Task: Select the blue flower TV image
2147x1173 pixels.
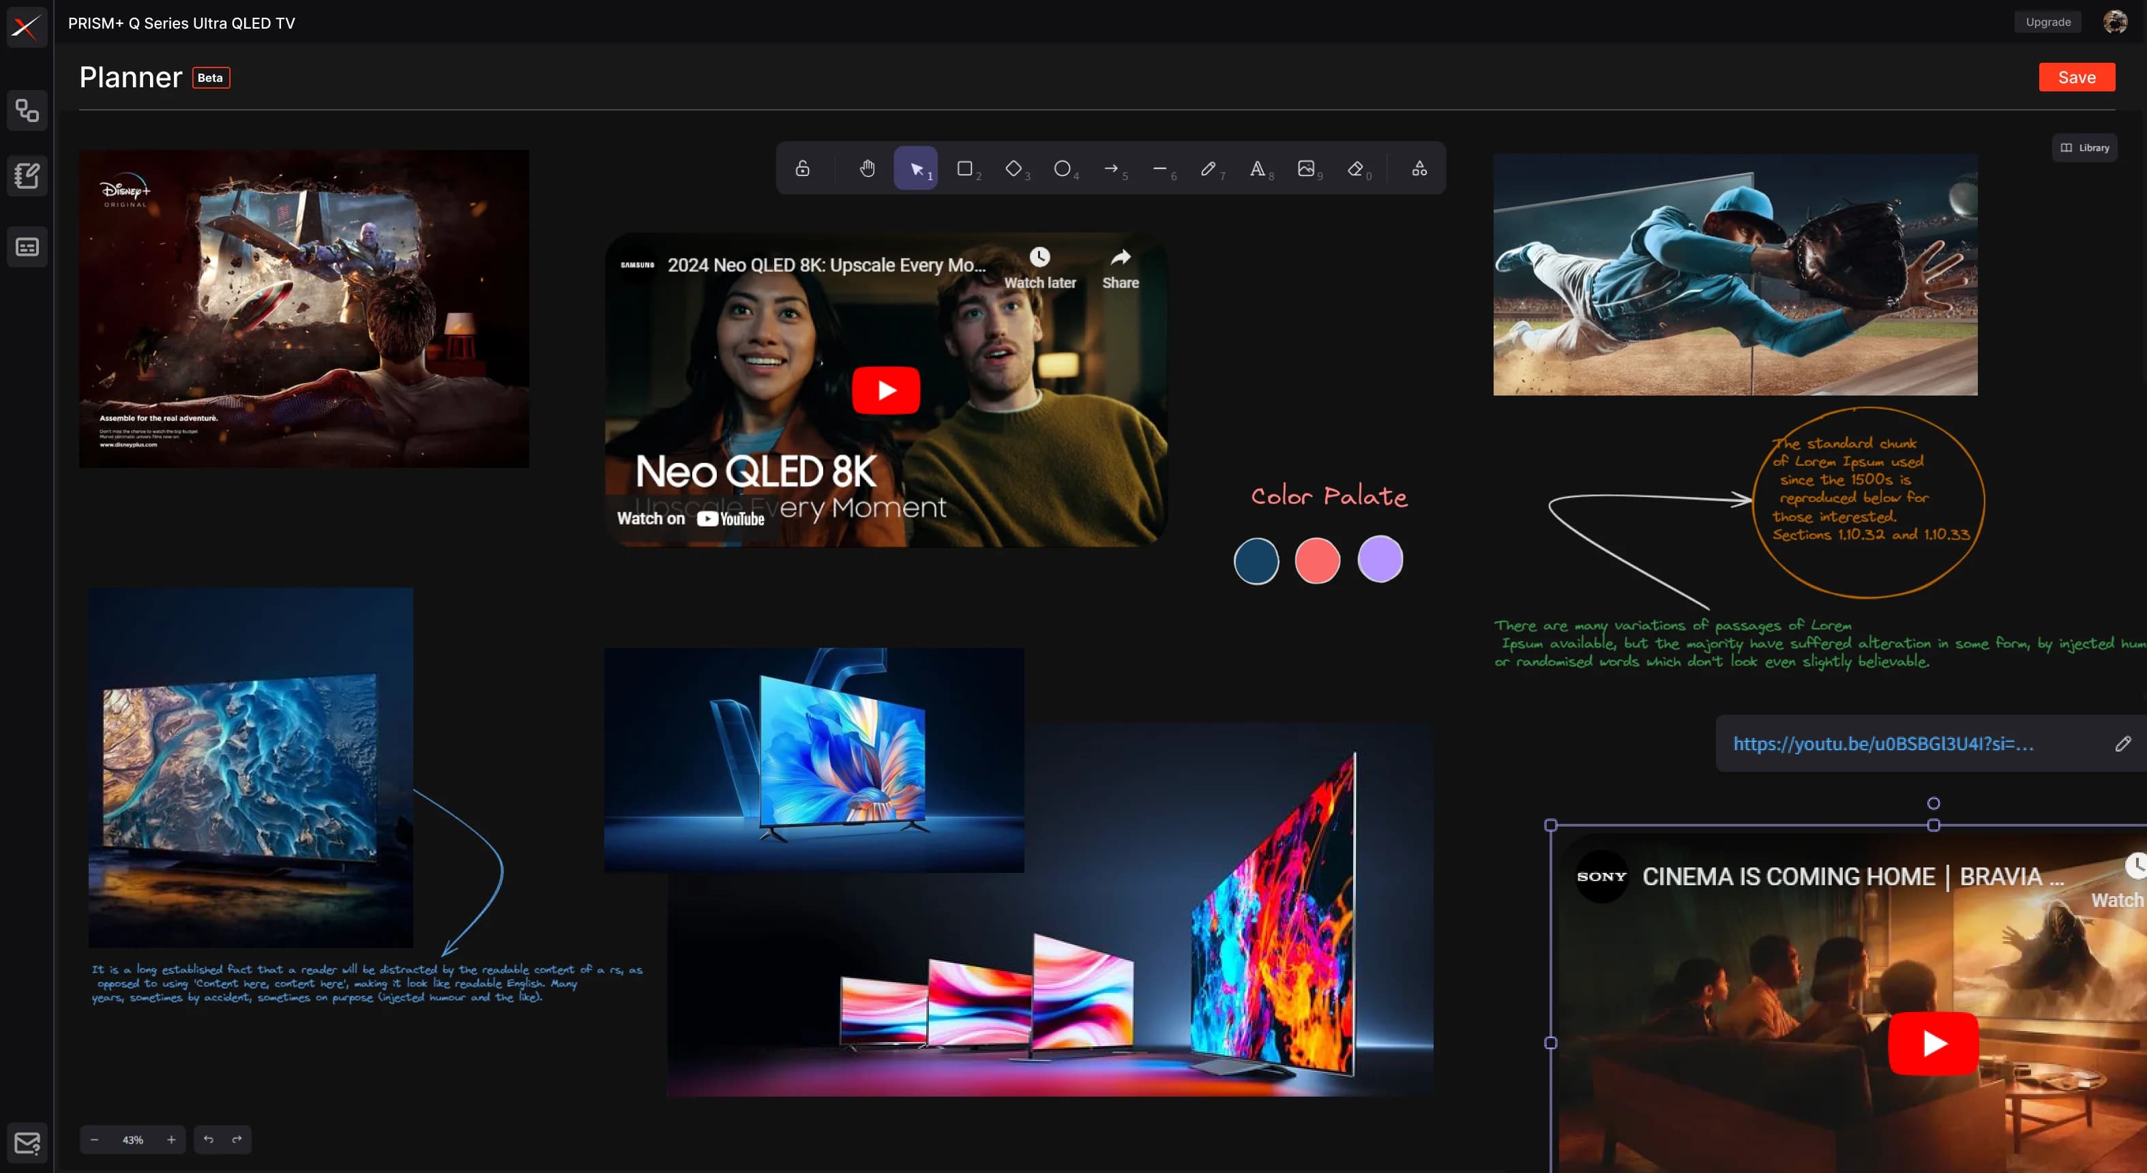Action: tap(814, 760)
